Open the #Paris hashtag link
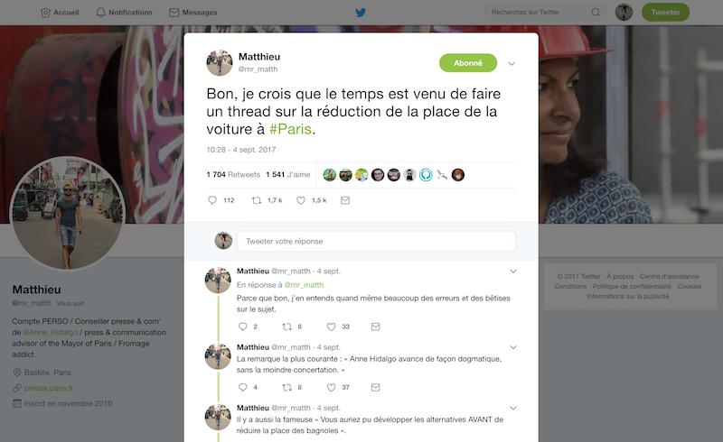Image resolution: width=723 pixels, height=442 pixels. [290, 129]
